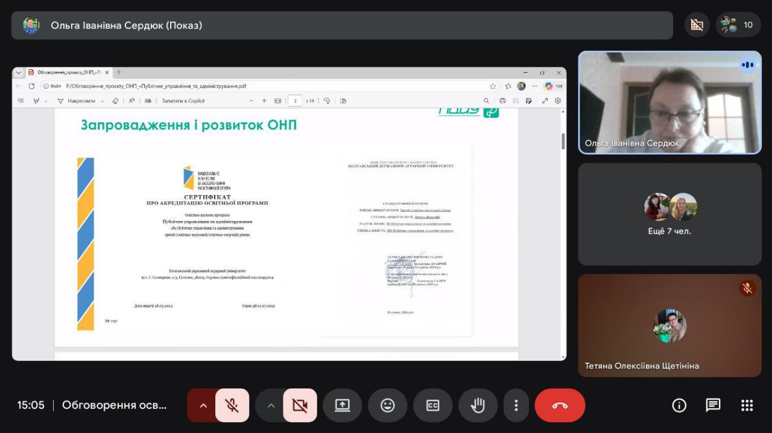The height and width of the screenshot is (433, 772).
Task: Click the presenter name bar at top
Action: pyautogui.click(x=341, y=25)
